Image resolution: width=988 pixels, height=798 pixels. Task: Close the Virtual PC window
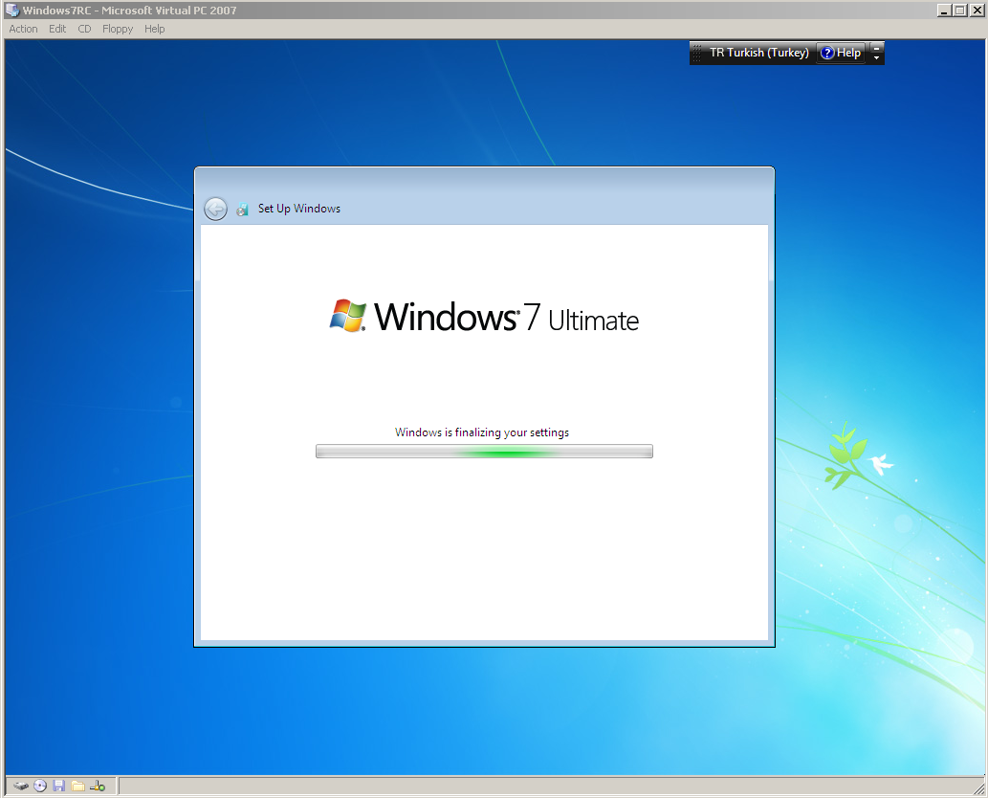977,11
